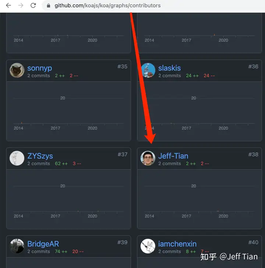Open the Jeff-Tian profile link
Image resolution: width=265 pixels, height=268 pixels.
coord(173,156)
